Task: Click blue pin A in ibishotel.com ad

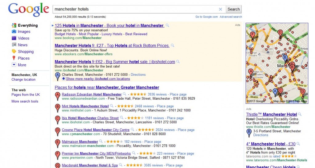Action: pos(58,77)
